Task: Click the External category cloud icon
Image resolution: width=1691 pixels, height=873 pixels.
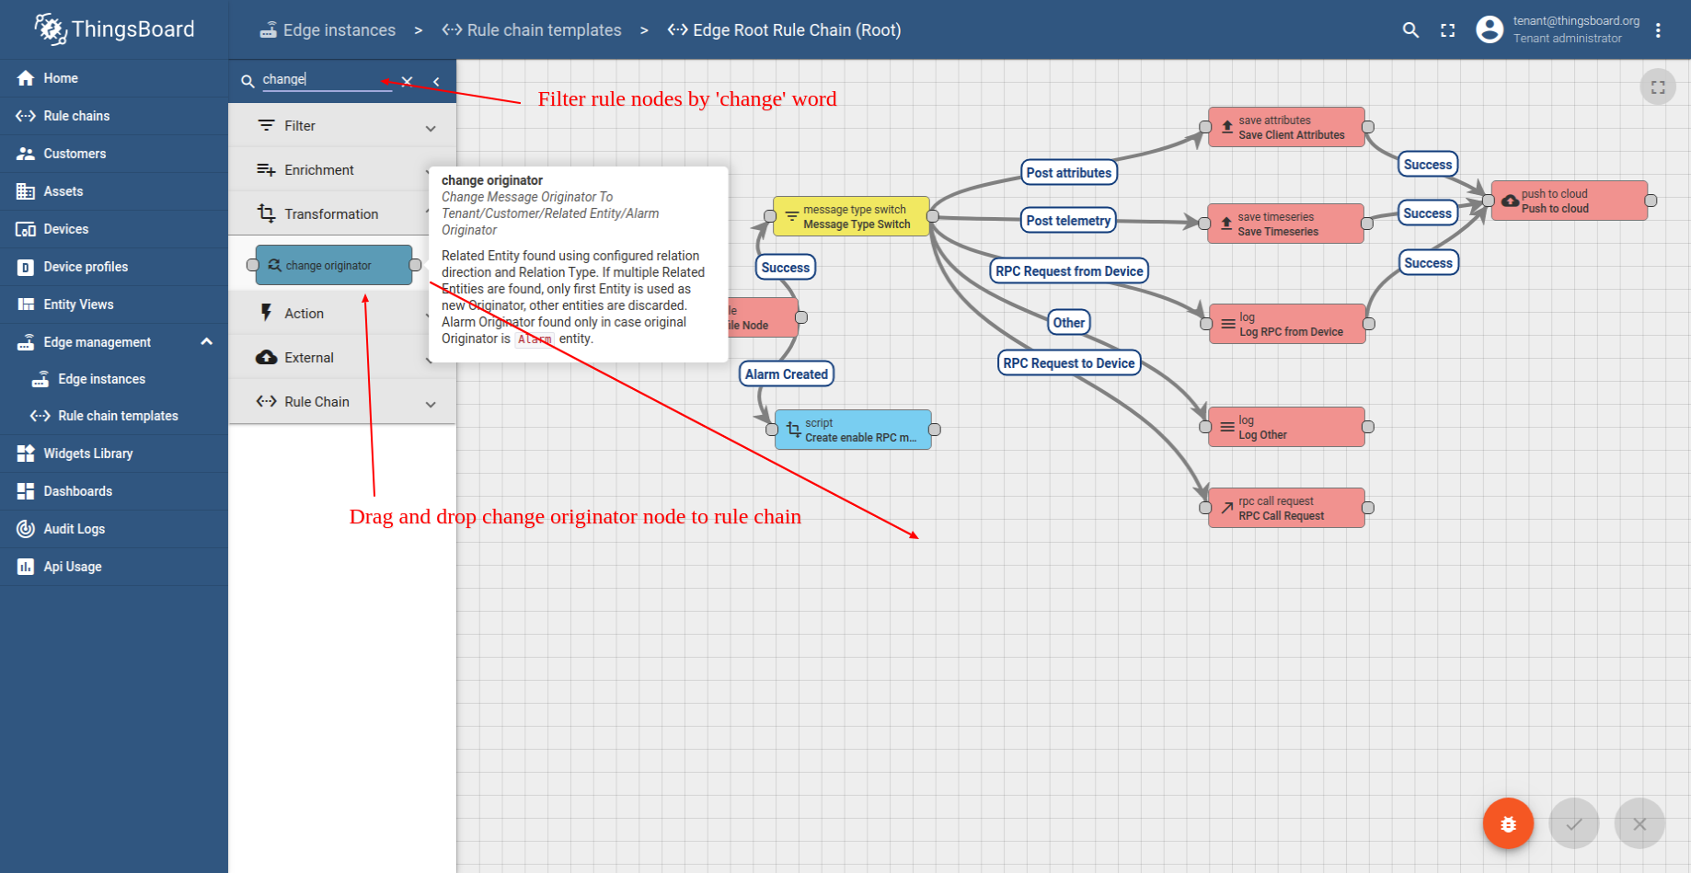Action: (267, 357)
